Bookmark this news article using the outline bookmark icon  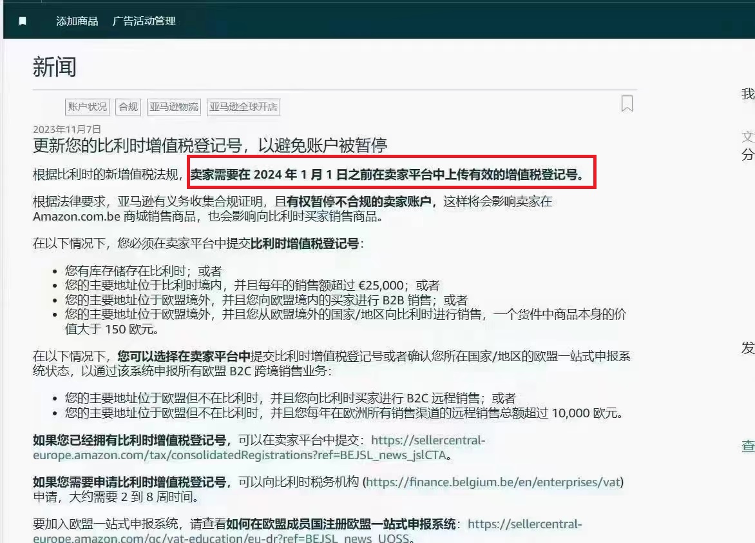[x=627, y=104]
